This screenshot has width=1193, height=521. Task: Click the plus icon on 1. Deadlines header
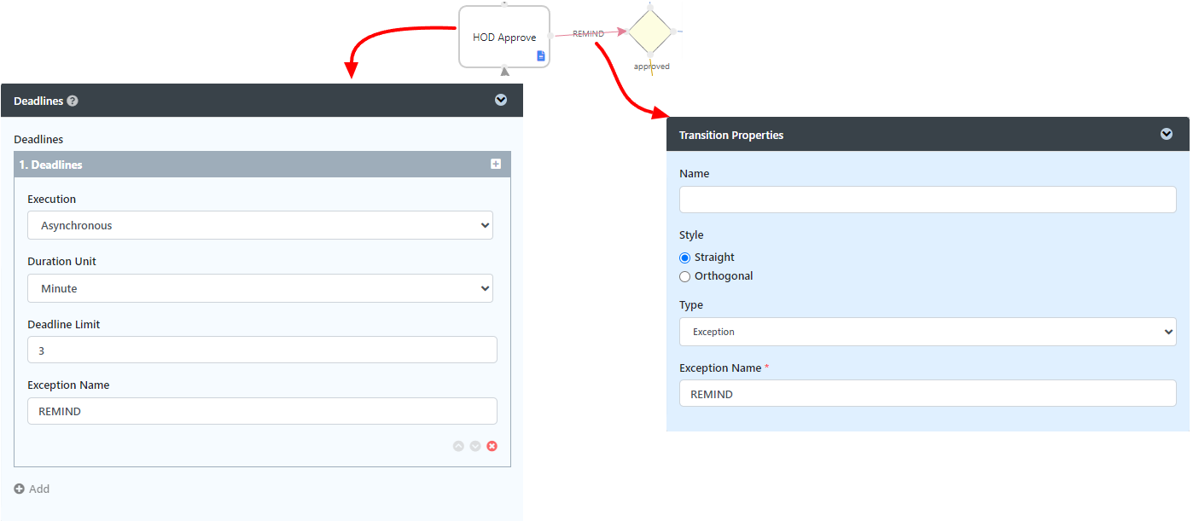tap(496, 164)
